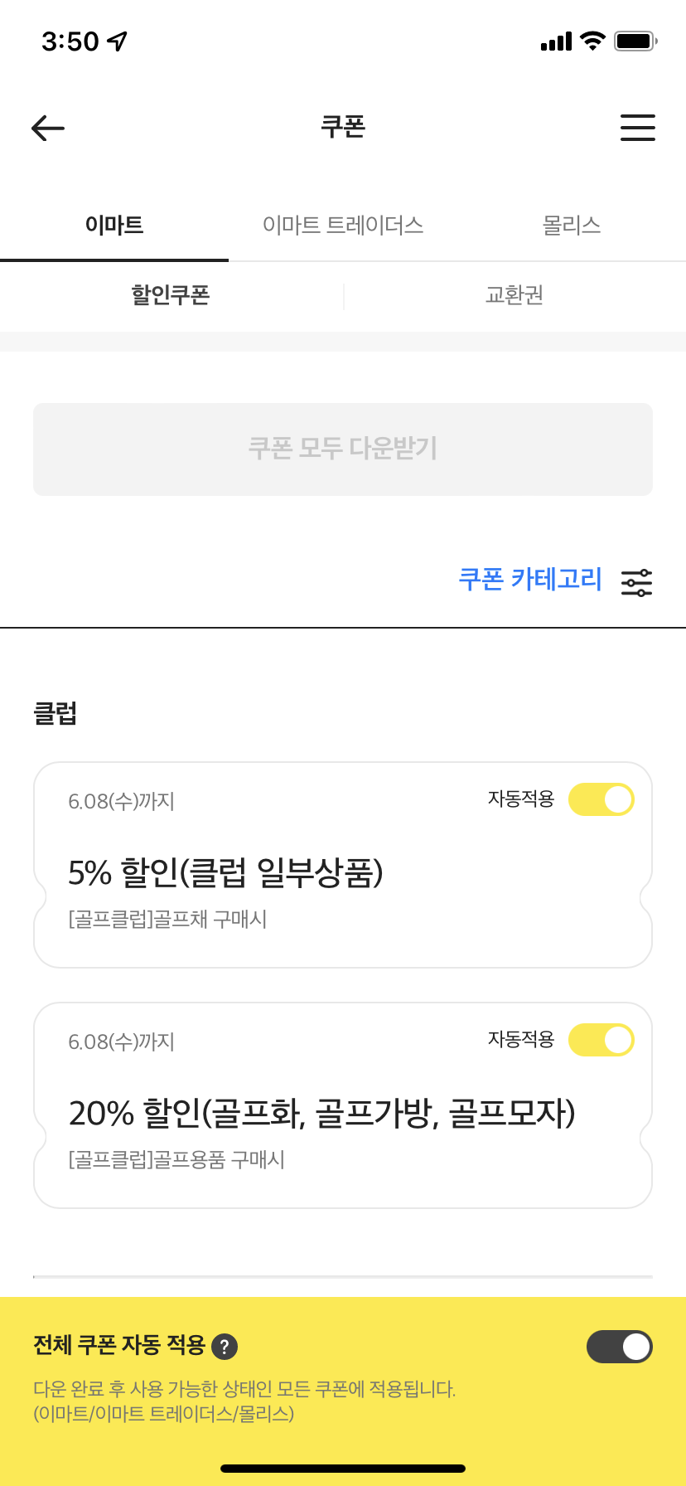Disable 전체 쿠폰 자동 적용 switch
Image resolution: width=686 pixels, height=1486 pixels.
tap(619, 1347)
